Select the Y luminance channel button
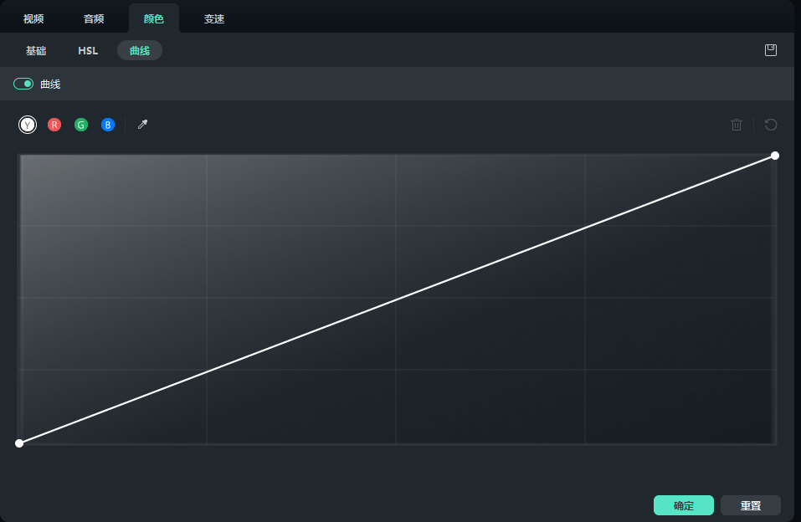The width and height of the screenshot is (801, 522). pos(28,125)
